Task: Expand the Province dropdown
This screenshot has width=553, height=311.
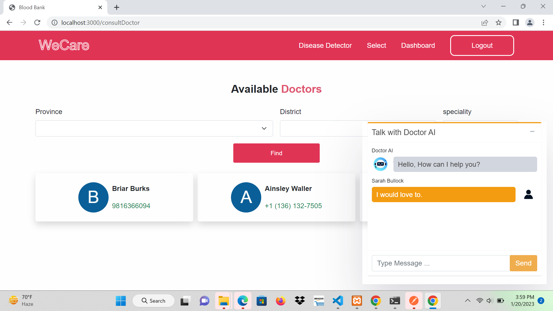Action: (x=154, y=128)
